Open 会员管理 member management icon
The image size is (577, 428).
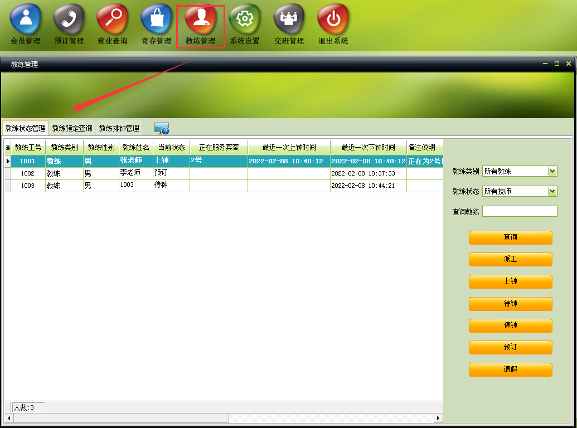[x=26, y=25]
